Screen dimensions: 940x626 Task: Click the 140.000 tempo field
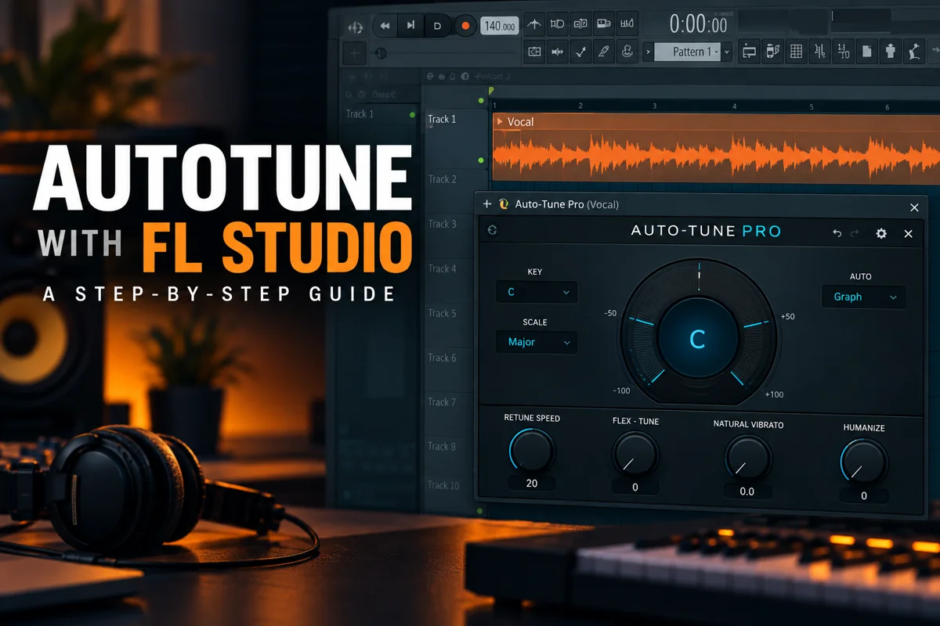pos(499,26)
